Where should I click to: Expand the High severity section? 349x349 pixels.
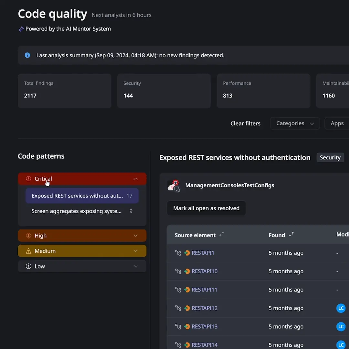[x=135, y=236]
